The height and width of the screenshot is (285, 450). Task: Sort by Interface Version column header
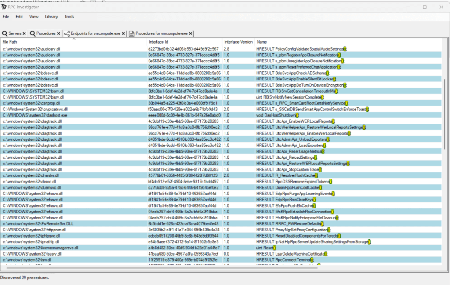[x=238, y=42]
